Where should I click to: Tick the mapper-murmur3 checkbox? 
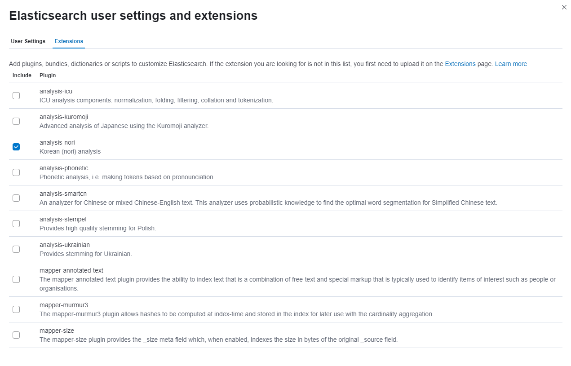point(16,309)
